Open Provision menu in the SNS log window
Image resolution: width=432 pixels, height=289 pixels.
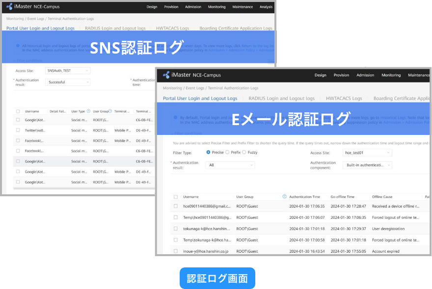tap(171, 6)
